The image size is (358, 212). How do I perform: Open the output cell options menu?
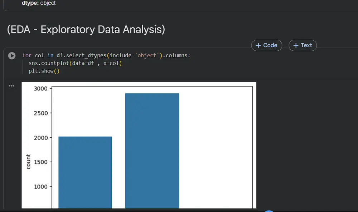12,86
